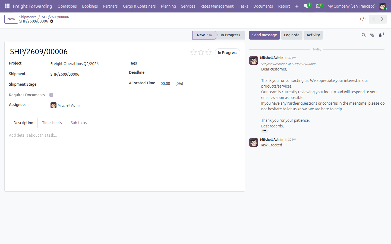
Task: Open the Project dropdown field
Action: (x=86, y=64)
